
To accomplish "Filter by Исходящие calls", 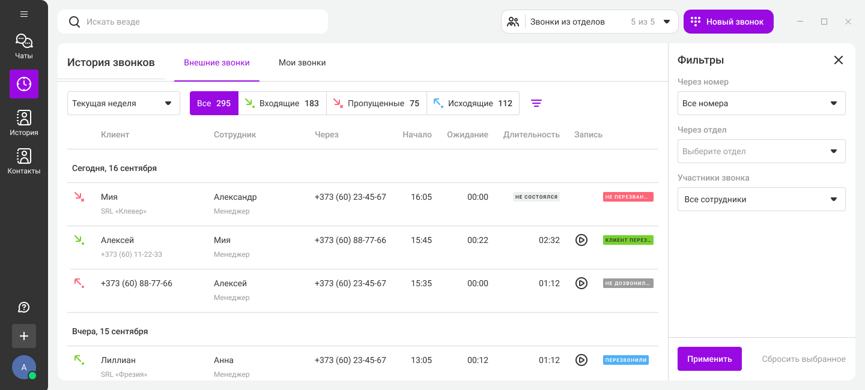I will (x=473, y=103).
